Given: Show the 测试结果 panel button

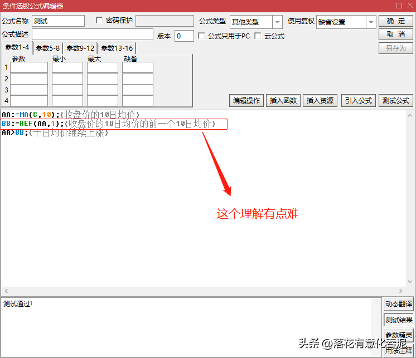Looking at the screenshot, I should tap(399, 320).
